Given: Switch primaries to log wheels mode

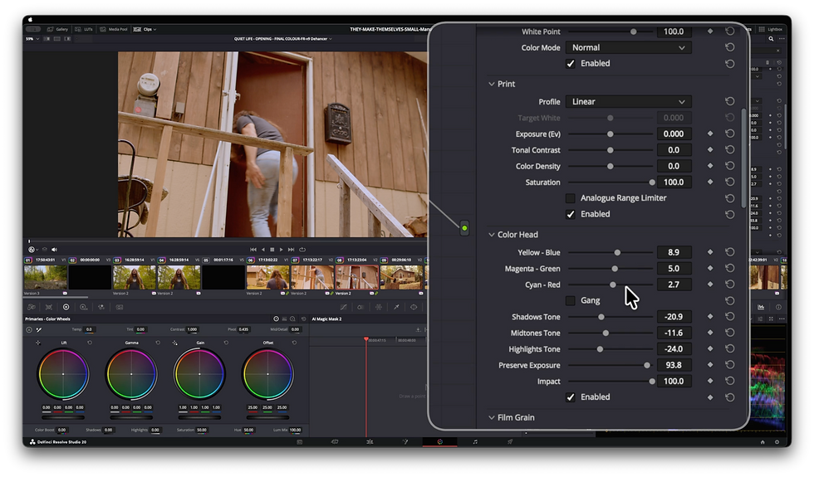Looking at the screenshot, I should [x=292, y=319].
